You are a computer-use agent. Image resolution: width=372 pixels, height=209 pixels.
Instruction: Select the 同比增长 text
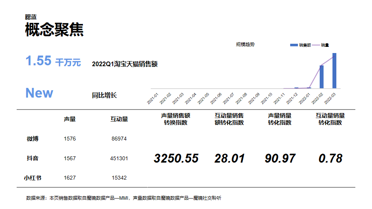click(104, 95)
